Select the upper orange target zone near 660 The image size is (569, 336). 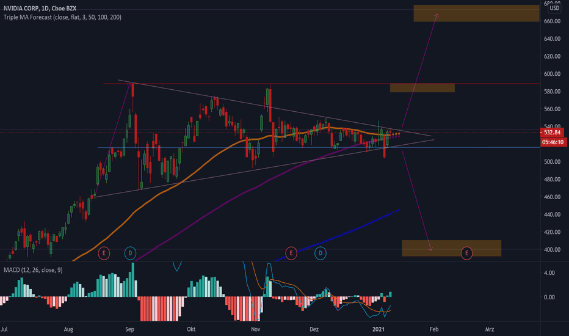[476, 13]
